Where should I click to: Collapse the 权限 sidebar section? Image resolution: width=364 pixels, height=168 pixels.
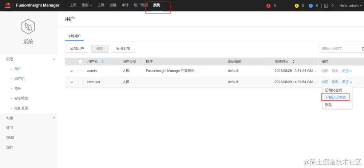click(x=54, y=59)
